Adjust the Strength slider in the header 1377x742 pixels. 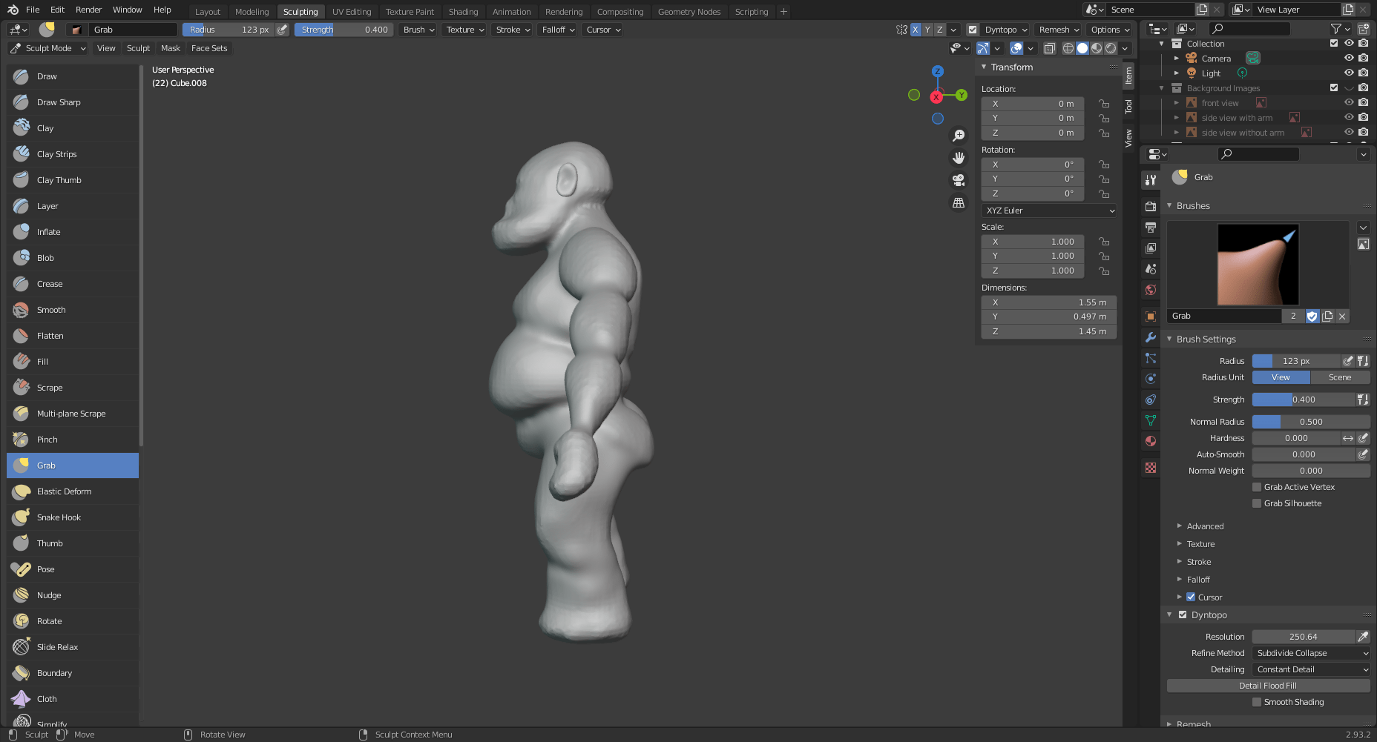point(344,30)
